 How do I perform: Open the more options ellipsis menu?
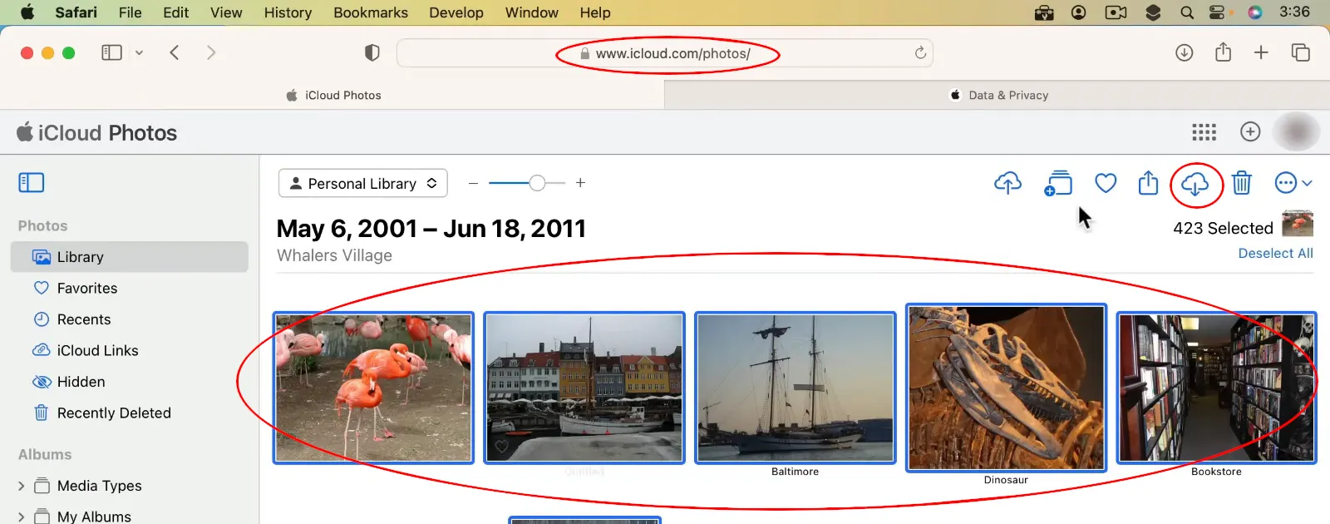coord(1286,183)
